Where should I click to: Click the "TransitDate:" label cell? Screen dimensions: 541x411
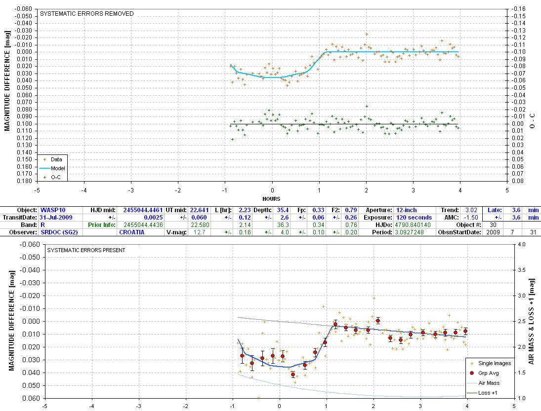(20, 218)
